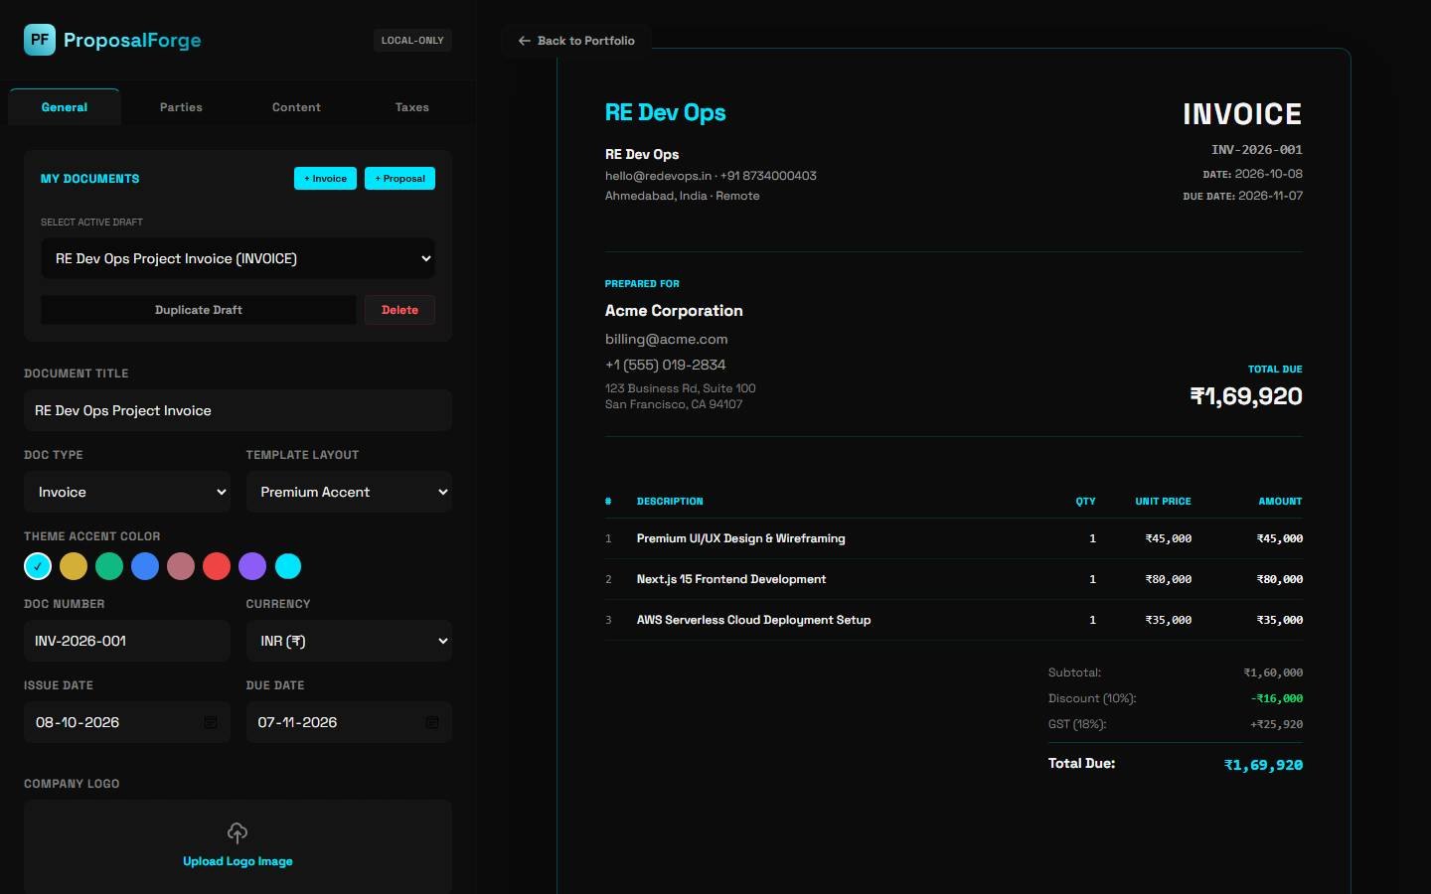Click the PF ProposalForge logo icon
Image resolution: width=1431 pixels, height=894 pixels.
pyautogui.click(x=40, y=40)
